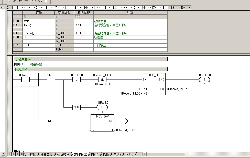Select the ADD_DI instruction box
250x158 pixels.
(x=154, y=84)
